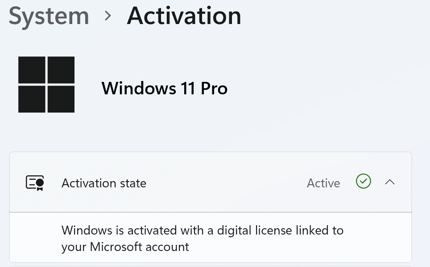The width and height of the screenshot is (430, 267).
Task: Click 'your Microsoft account' text line
Action: pos(125,247)
